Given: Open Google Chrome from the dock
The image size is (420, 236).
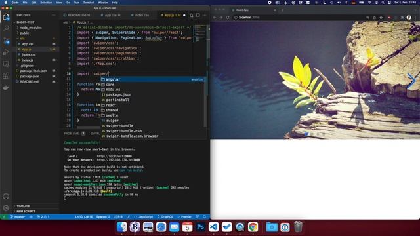Looking at the screenshot, I should tap(253, 227).
